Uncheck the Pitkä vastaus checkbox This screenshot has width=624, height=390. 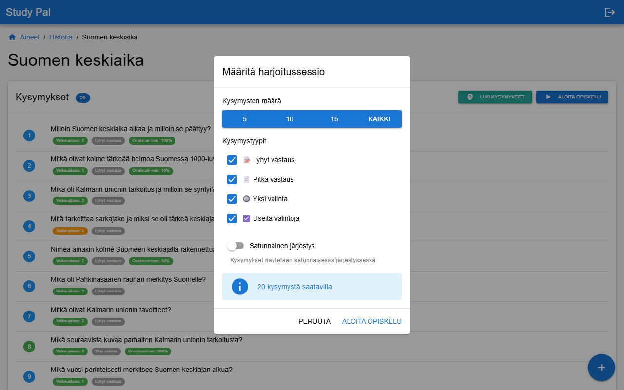[x=232, y=179]
